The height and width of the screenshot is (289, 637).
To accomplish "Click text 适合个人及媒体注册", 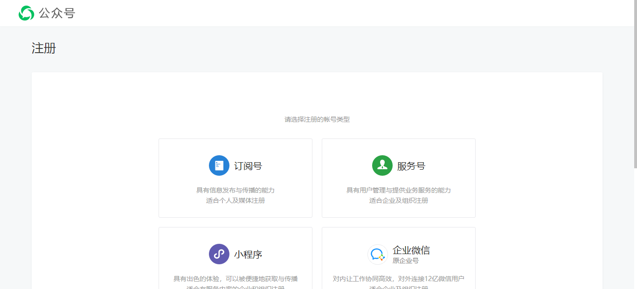I will coord(235,200).
